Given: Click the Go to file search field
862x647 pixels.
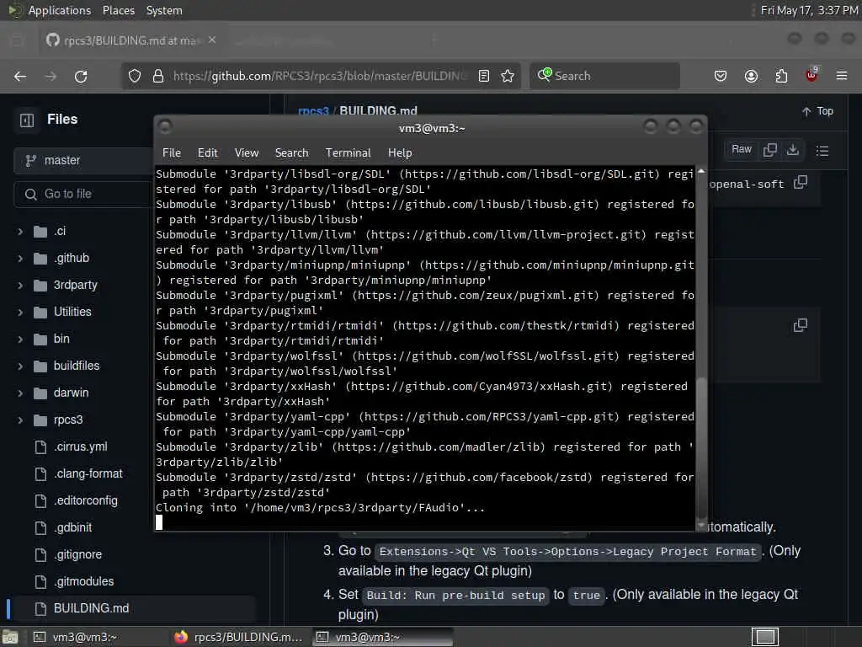Looking at the screenshot, I should point(83,195).
